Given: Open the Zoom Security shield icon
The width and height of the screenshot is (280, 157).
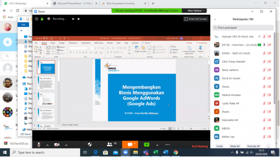Looking at the screenshot, I should [x=90, y=144].
